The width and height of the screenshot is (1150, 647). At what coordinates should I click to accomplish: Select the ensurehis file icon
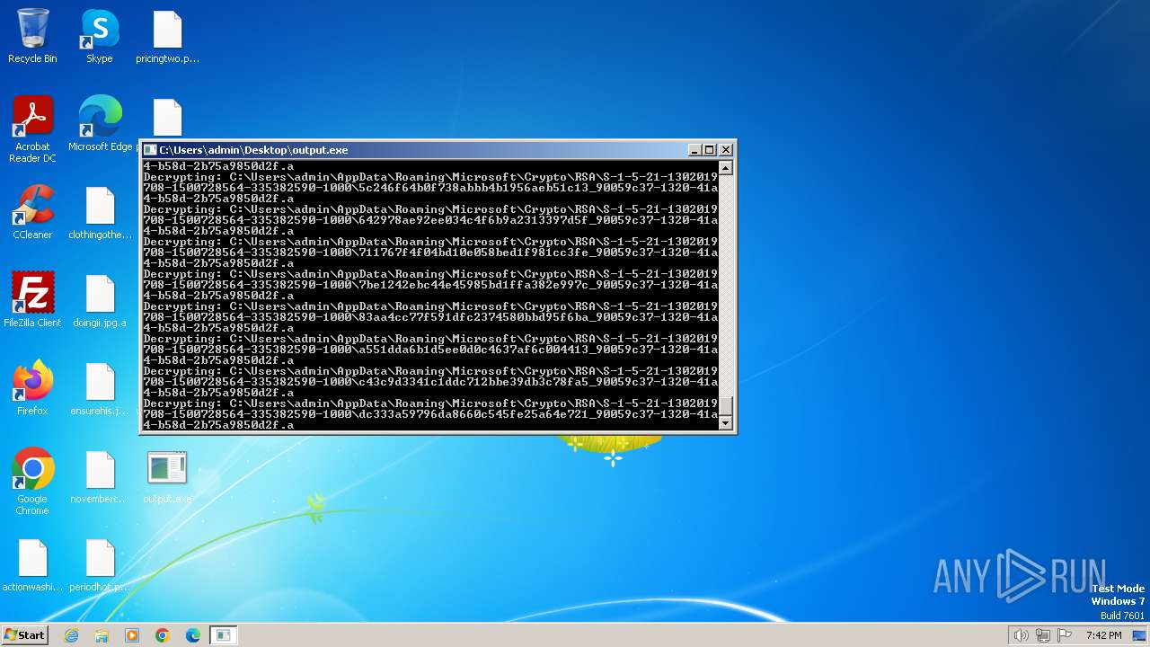(100, 388)
